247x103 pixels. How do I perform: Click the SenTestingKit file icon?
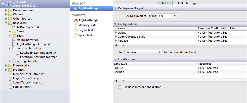click(x=10, y=87)
